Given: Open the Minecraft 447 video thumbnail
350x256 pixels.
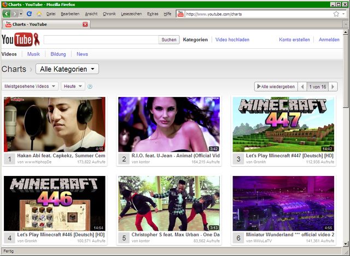Looking at the screenshot, I should pos(283,124).
